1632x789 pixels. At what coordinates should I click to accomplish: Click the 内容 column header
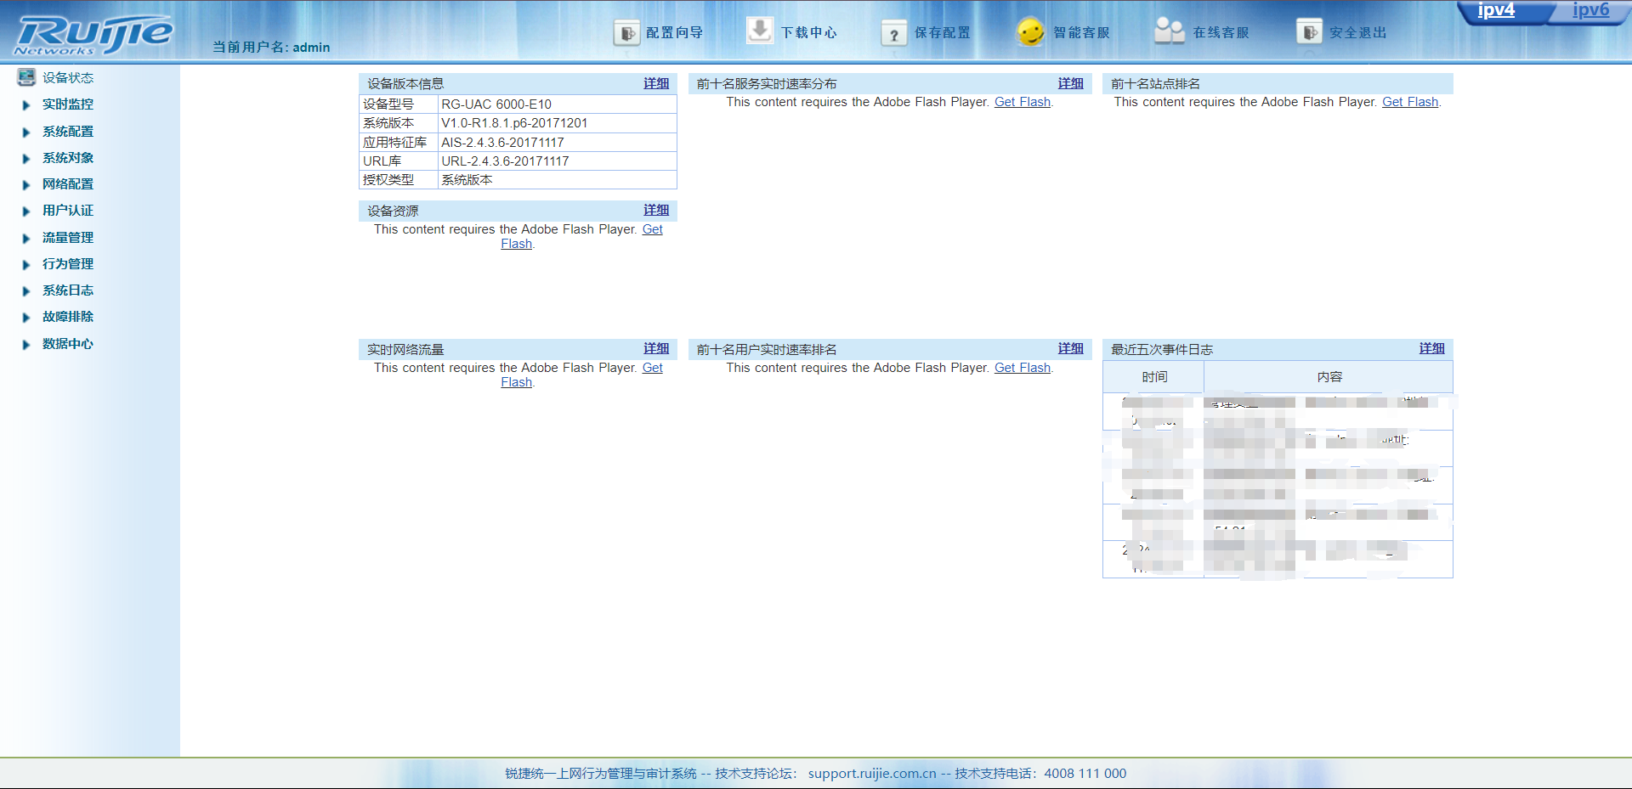[1329, 377]
